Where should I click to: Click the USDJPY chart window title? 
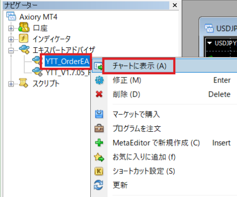click(226, 29)
